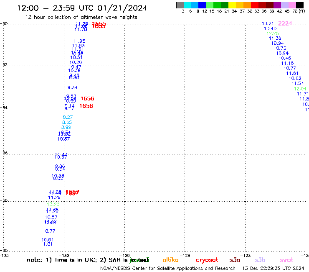The image size is (309, 272).
Task: Click wave height value '11.29'
Action: 54,198
